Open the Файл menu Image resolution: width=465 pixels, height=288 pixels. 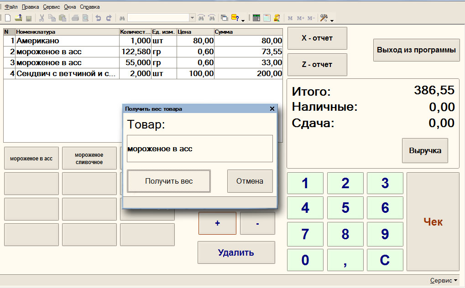click(x=11, y=7)
